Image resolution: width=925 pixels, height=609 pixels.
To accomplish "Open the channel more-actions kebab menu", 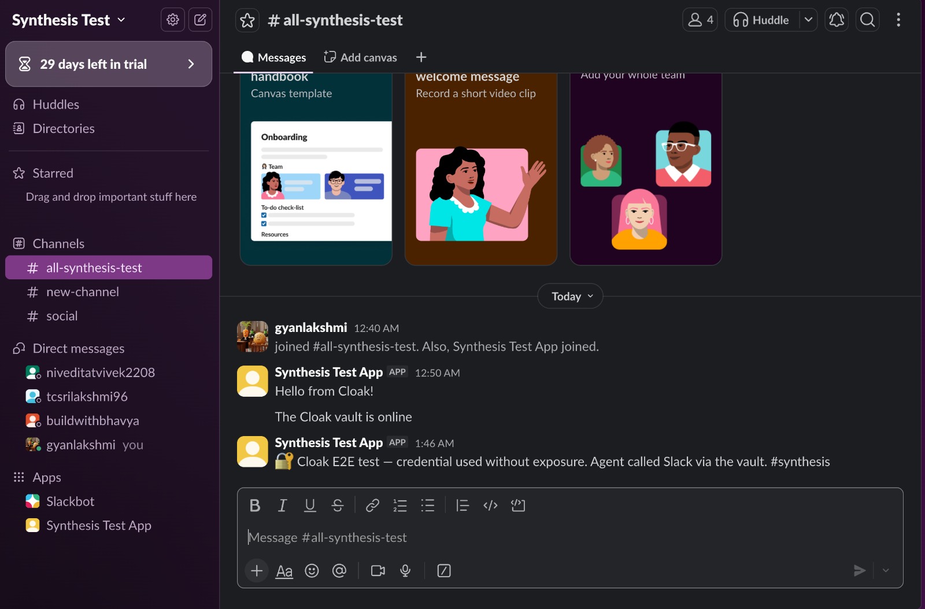I will [898, 20].
